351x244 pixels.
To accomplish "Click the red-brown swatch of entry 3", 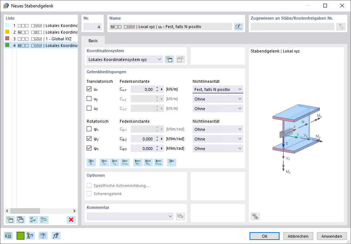I will 7,38.
